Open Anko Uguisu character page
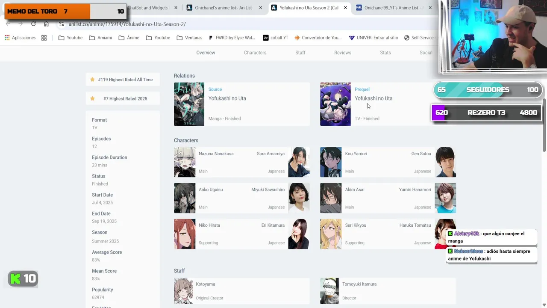 tap(211, 190)
